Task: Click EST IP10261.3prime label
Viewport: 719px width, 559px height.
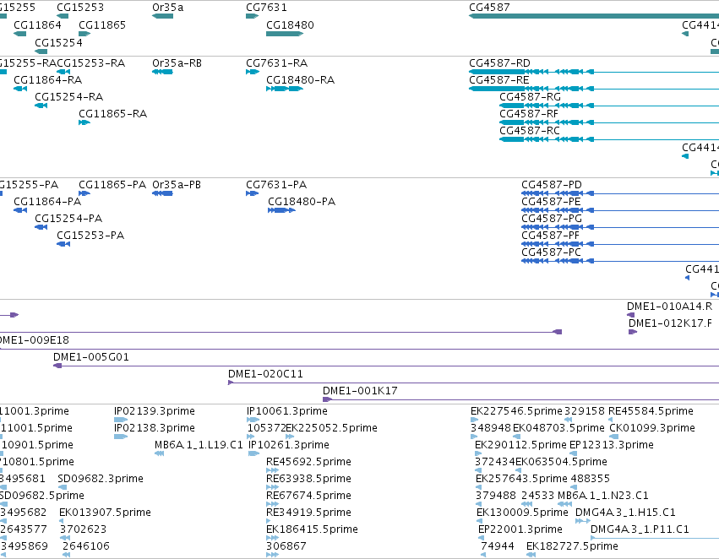Action: (x=288, y=445)
